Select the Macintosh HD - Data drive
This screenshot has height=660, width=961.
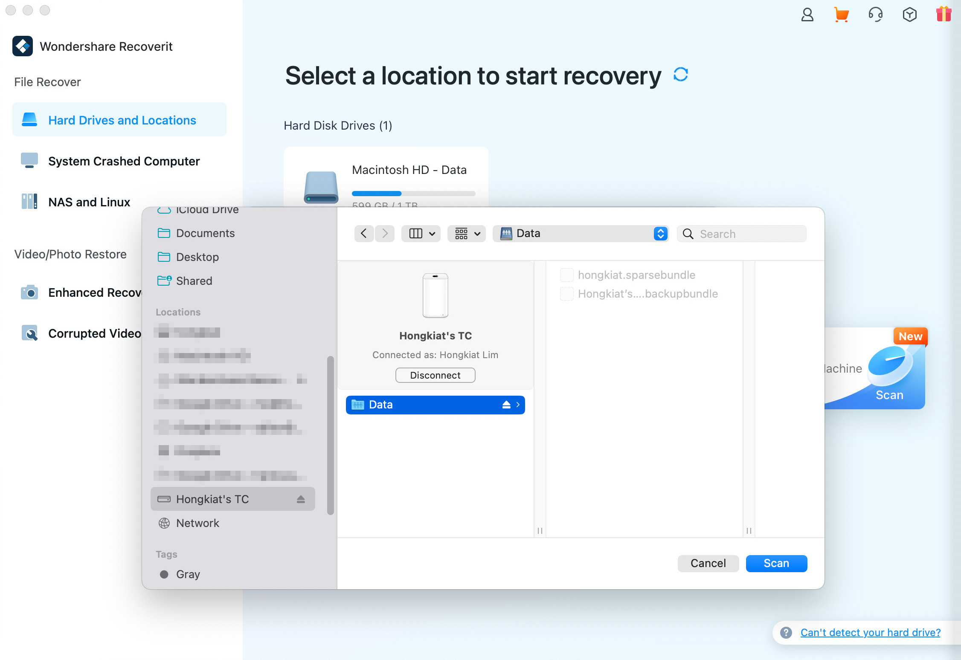pos(386,177)
